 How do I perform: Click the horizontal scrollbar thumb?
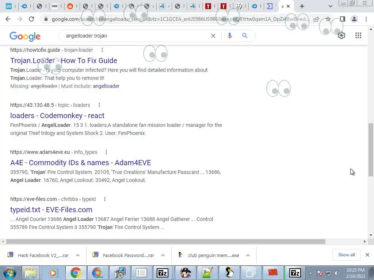tap(166, 242)
